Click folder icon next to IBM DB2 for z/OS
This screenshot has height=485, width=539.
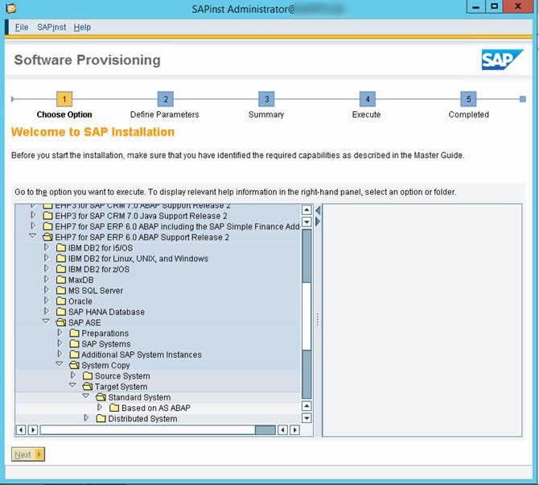[x=61, y=270]
